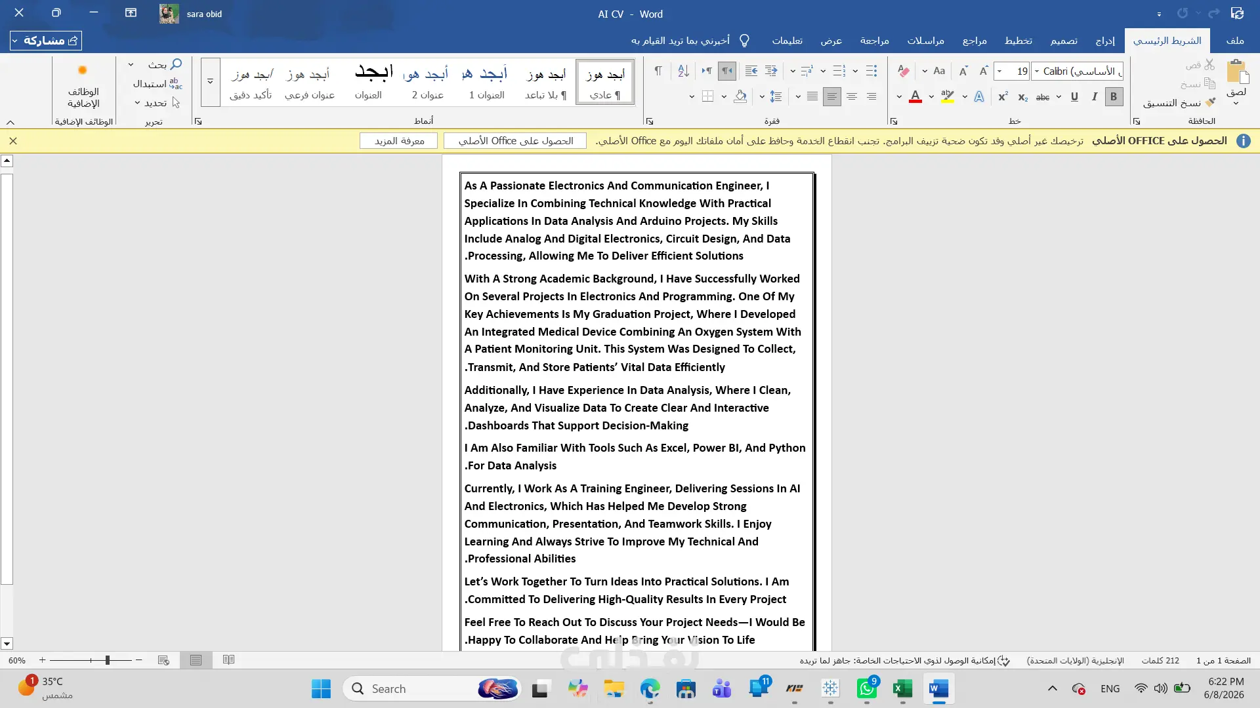Click the decrease indent icon

[x=771, y=71]
